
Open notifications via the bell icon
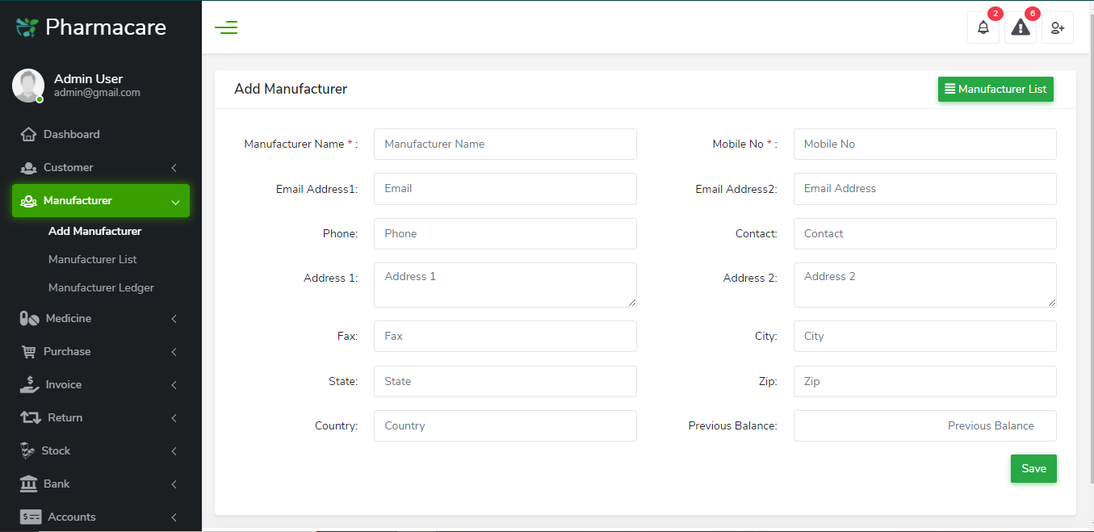click(983, 27)
